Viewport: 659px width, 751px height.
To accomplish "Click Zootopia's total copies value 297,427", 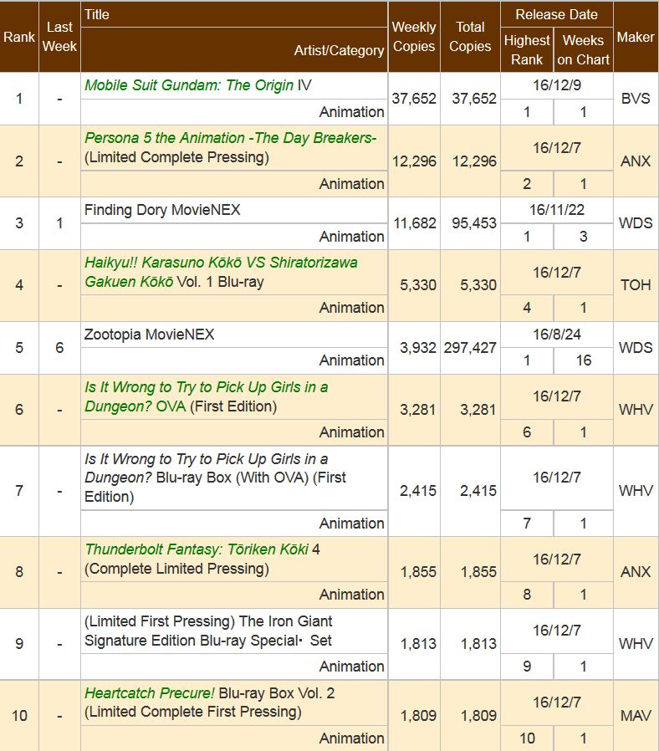I will click(x=470, y=348).
